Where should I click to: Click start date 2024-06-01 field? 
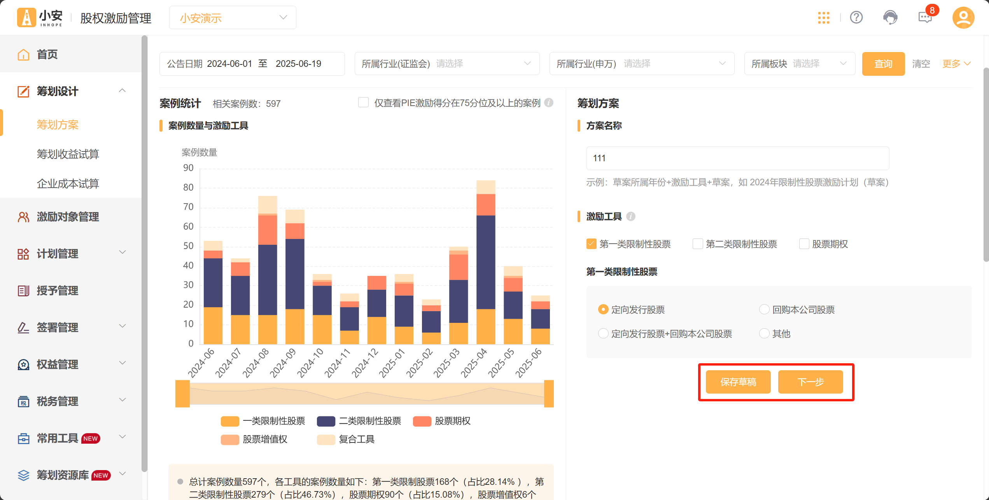tap(229, 64)
